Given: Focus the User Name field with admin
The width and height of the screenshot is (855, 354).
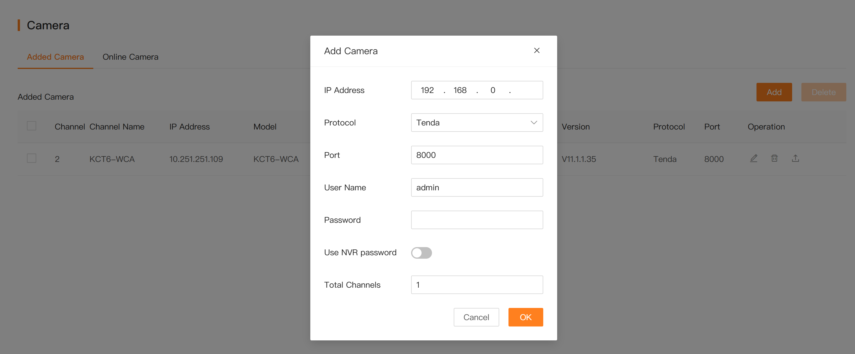Looking at the screenshot, I should (x=477, y=187).
